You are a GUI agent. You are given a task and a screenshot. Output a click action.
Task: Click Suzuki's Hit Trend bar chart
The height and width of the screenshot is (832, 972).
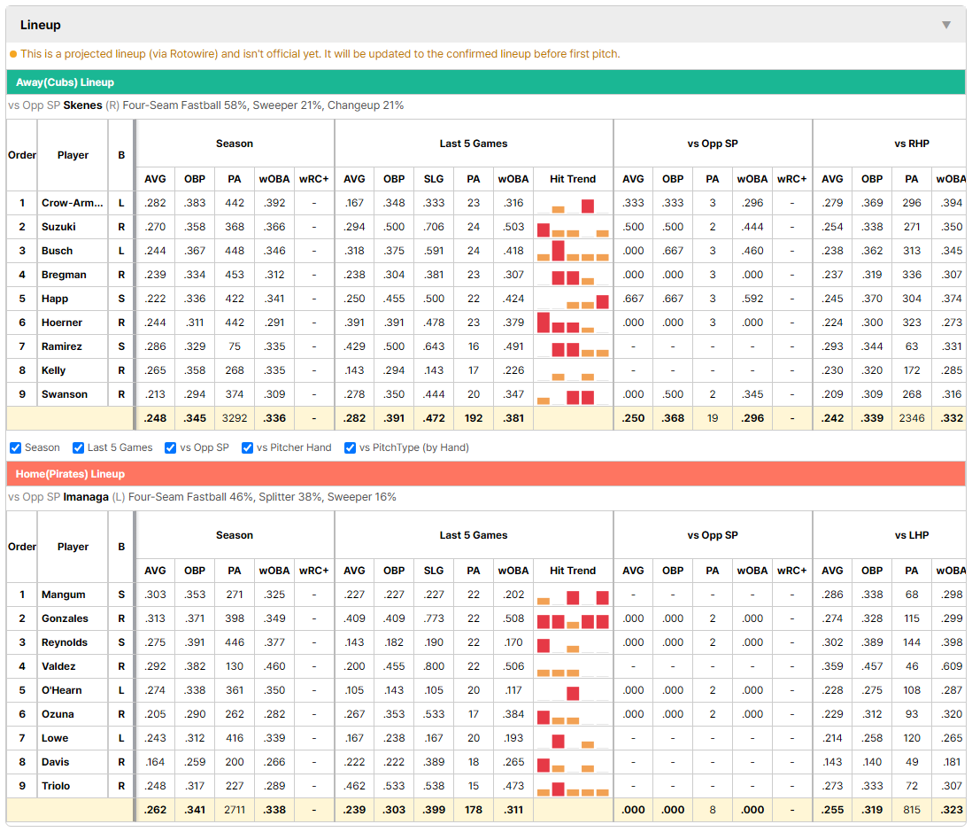click(573, 227)
